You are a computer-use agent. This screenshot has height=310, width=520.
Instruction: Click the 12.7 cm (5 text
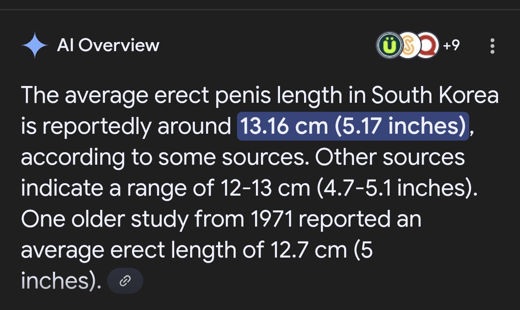pos(322,250)
